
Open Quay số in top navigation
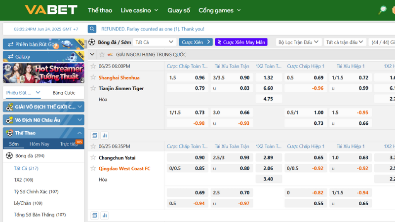pyautogui.click(x=179, y=10)
